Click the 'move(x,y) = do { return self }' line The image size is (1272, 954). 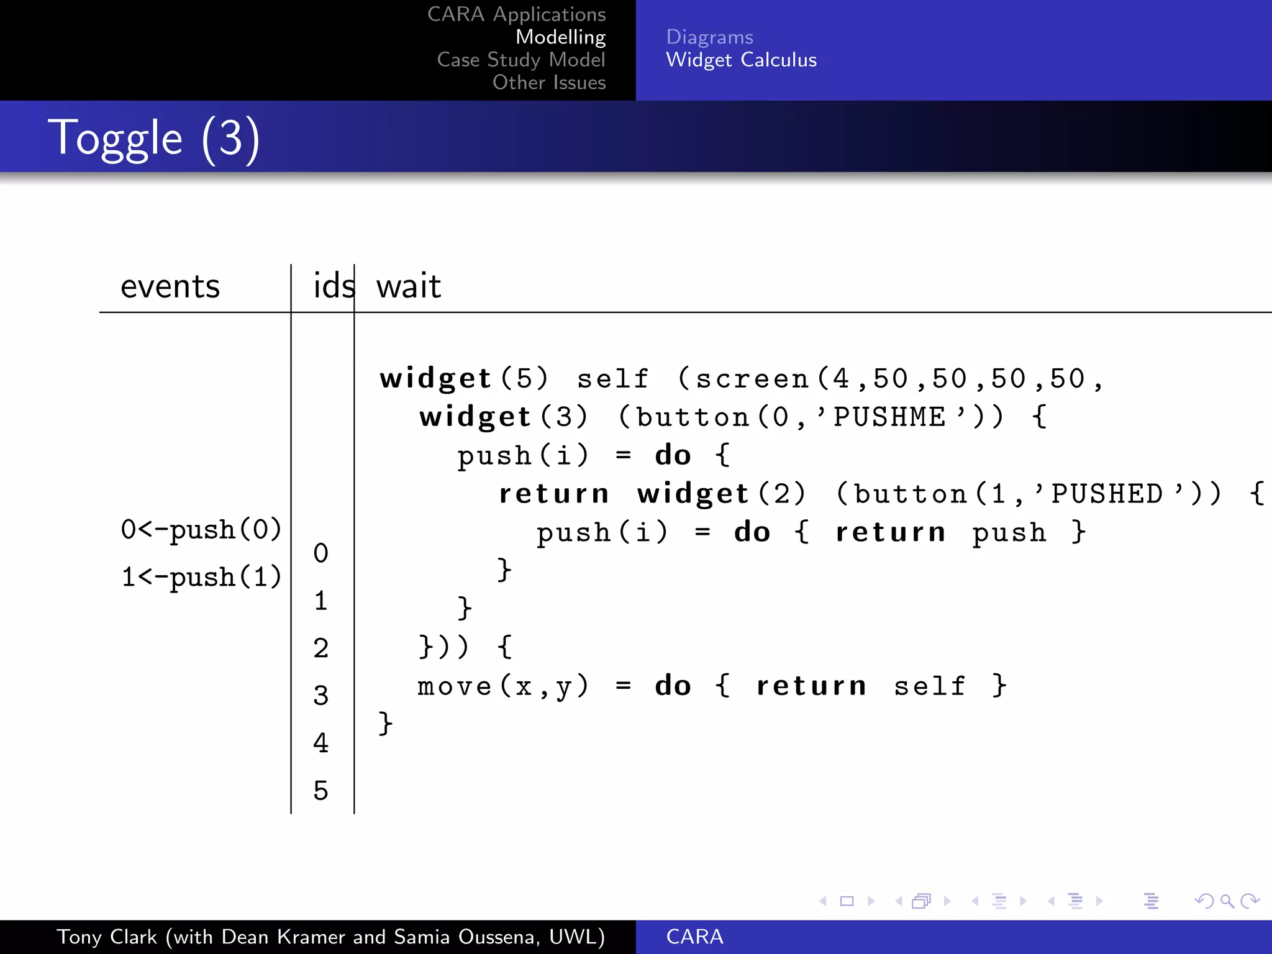pyautogui.click(x=712, y=686)
